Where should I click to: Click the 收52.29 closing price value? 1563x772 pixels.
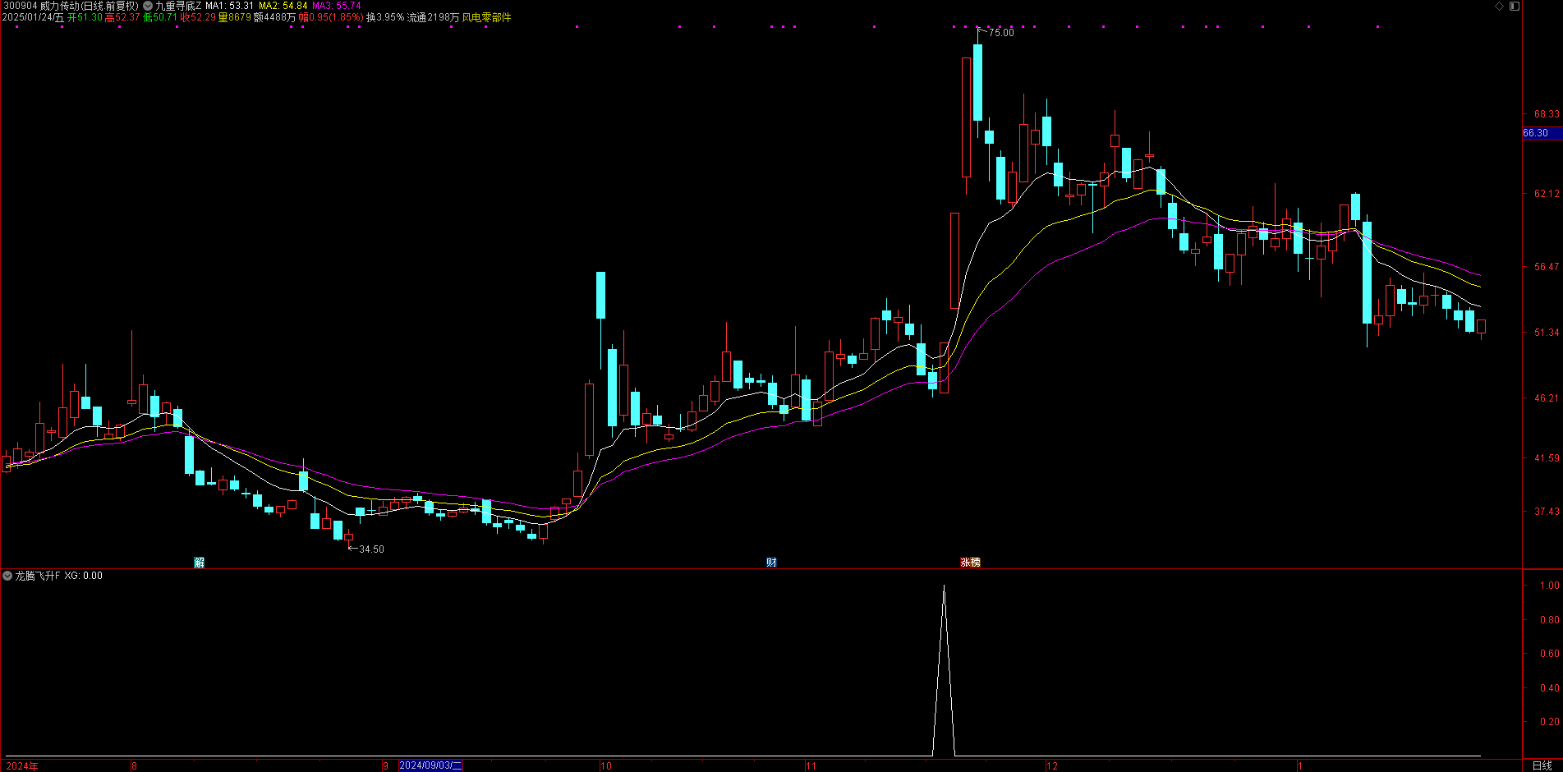(198, 17)
